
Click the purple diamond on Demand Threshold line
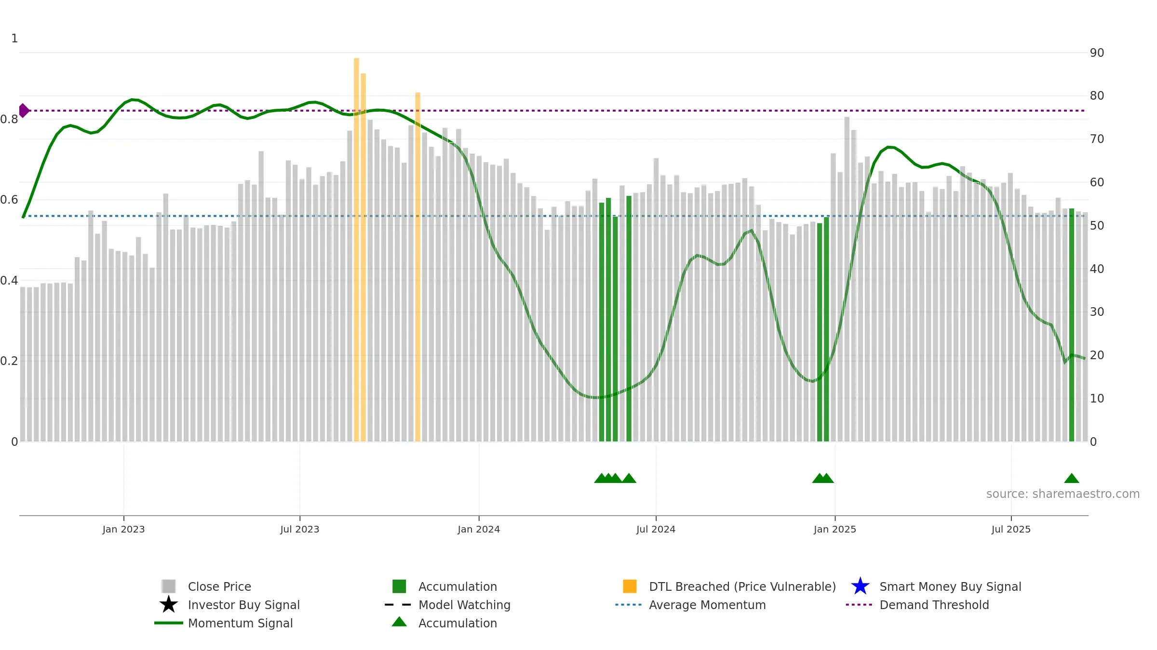click(x=24, y=110)
